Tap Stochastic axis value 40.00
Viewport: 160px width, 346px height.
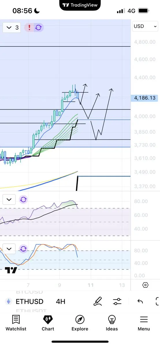tap(141, 263)
